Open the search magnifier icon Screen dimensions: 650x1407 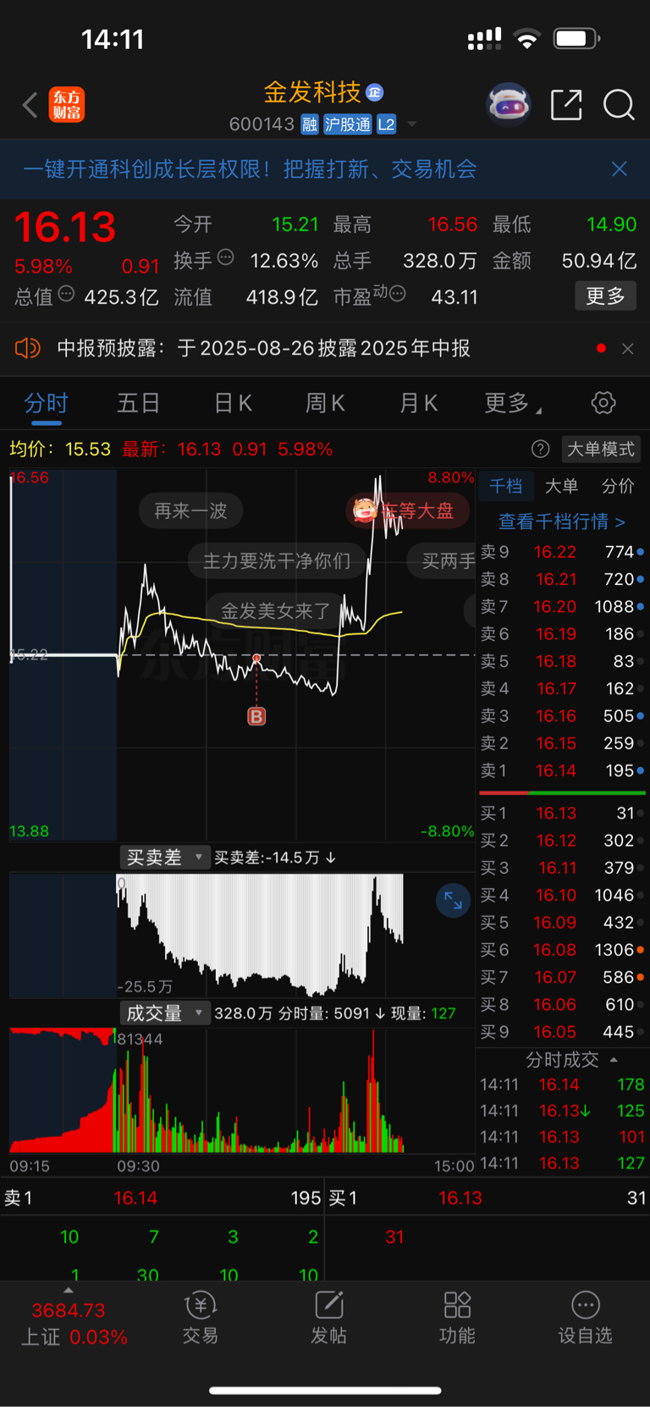619,105
